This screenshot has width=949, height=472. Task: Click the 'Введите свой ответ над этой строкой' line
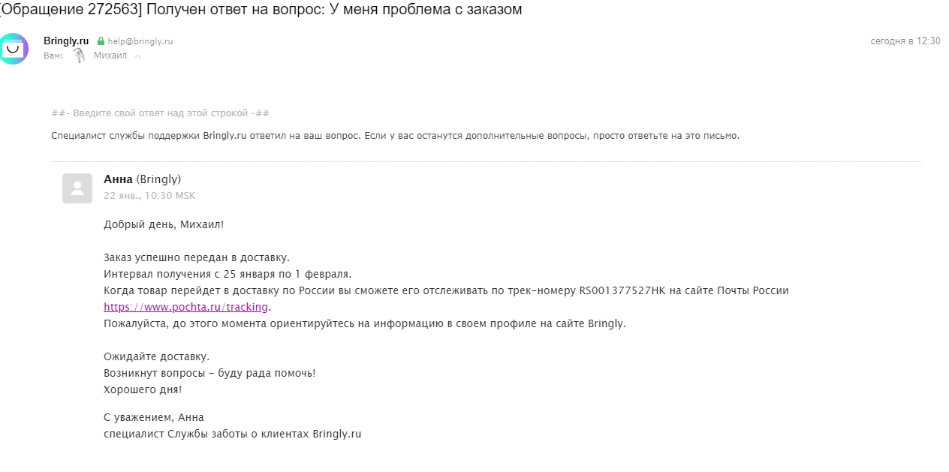coord(161,113)
